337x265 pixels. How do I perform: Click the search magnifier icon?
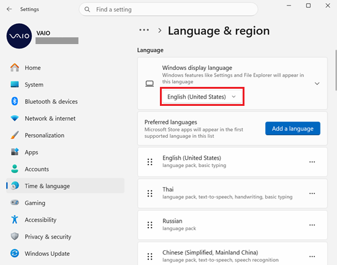click(x=87, y=9)
